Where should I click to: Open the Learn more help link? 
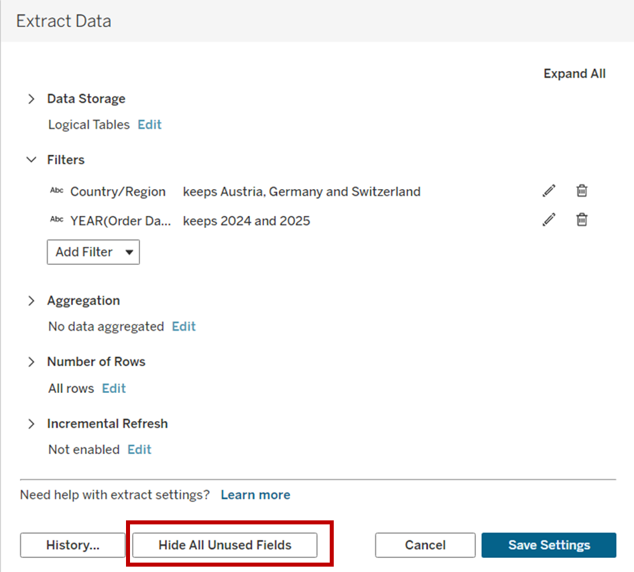click(x=255, y=495)
